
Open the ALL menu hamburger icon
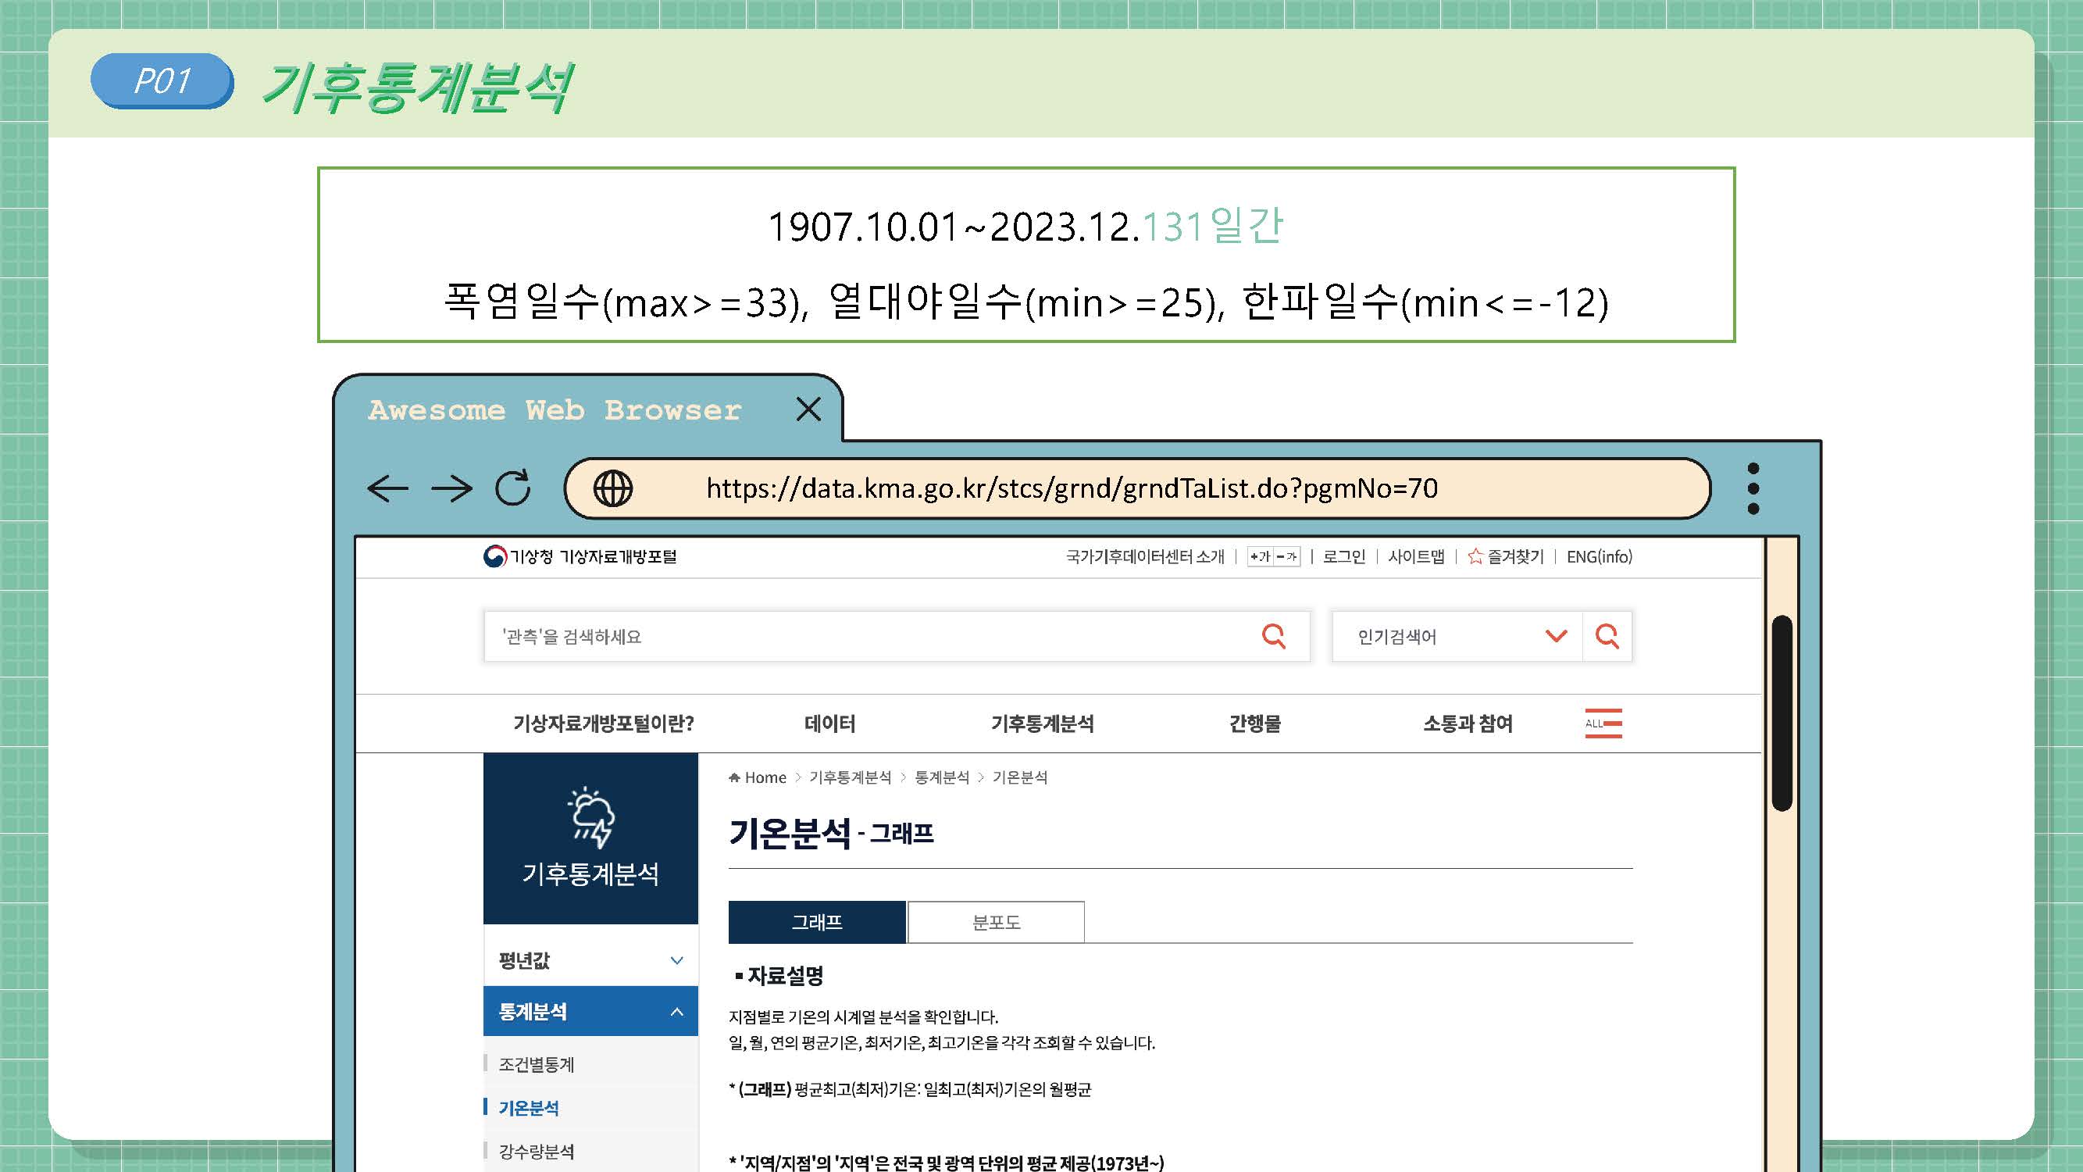(1603, 723)
